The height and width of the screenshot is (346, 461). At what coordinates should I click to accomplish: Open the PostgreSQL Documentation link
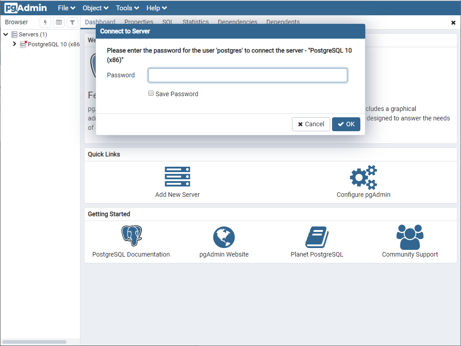(x=131, y=254)
